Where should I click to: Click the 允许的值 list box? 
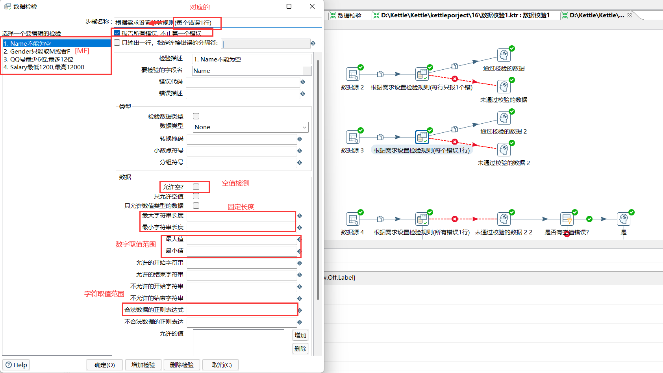coord(239,342)
